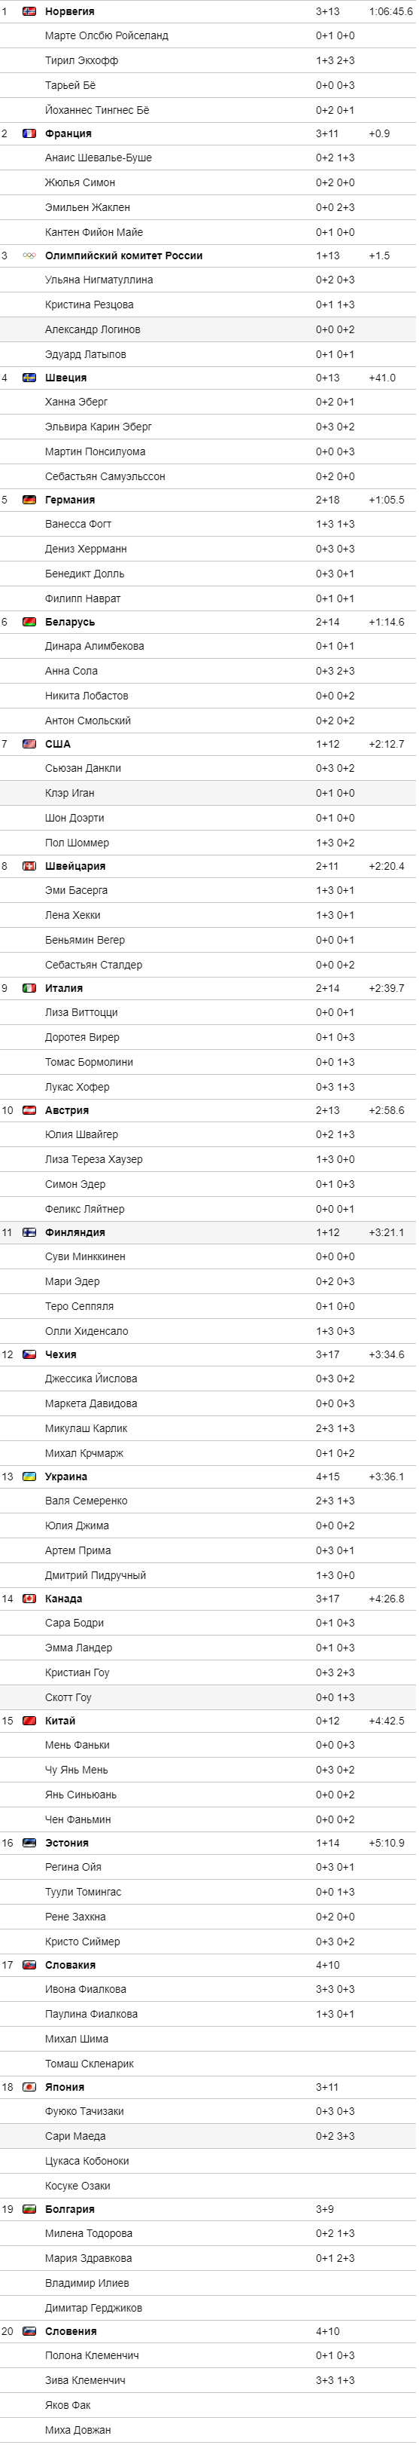419x2445 pixels.
Task: Open team Норвегия row
Action: pyautogui.click(x=208, y=11)
